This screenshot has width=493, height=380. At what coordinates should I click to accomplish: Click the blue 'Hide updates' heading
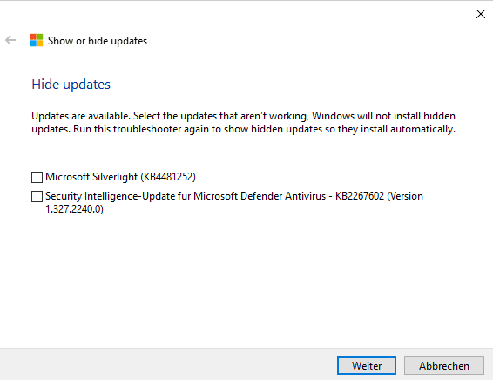pyautogui.click(x=71, y=85)
